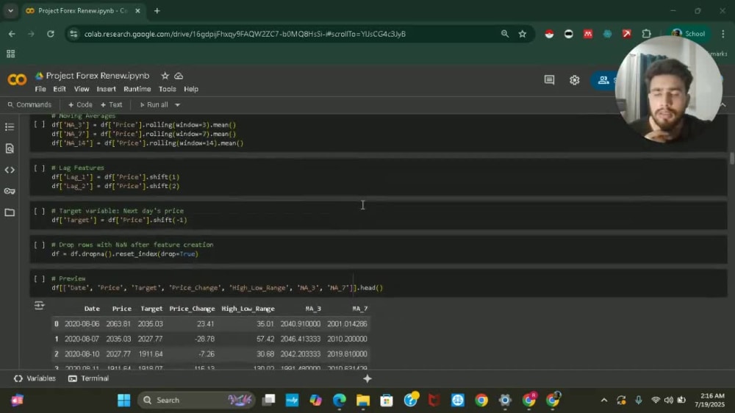
Task: Open the browser apps grid icon
Action: [x=11, y=54]
